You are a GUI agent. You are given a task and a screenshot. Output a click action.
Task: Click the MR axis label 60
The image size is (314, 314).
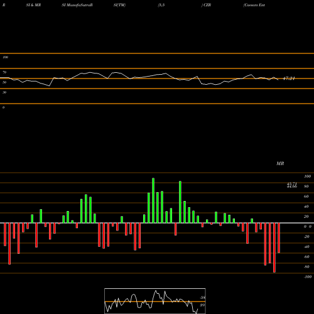coord(306,197)
